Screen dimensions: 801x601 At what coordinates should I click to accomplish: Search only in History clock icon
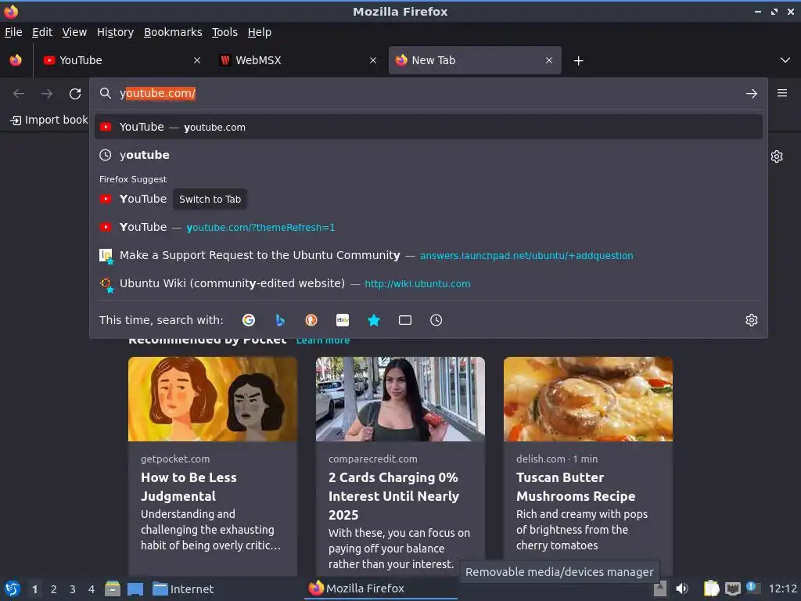point(436,320)
